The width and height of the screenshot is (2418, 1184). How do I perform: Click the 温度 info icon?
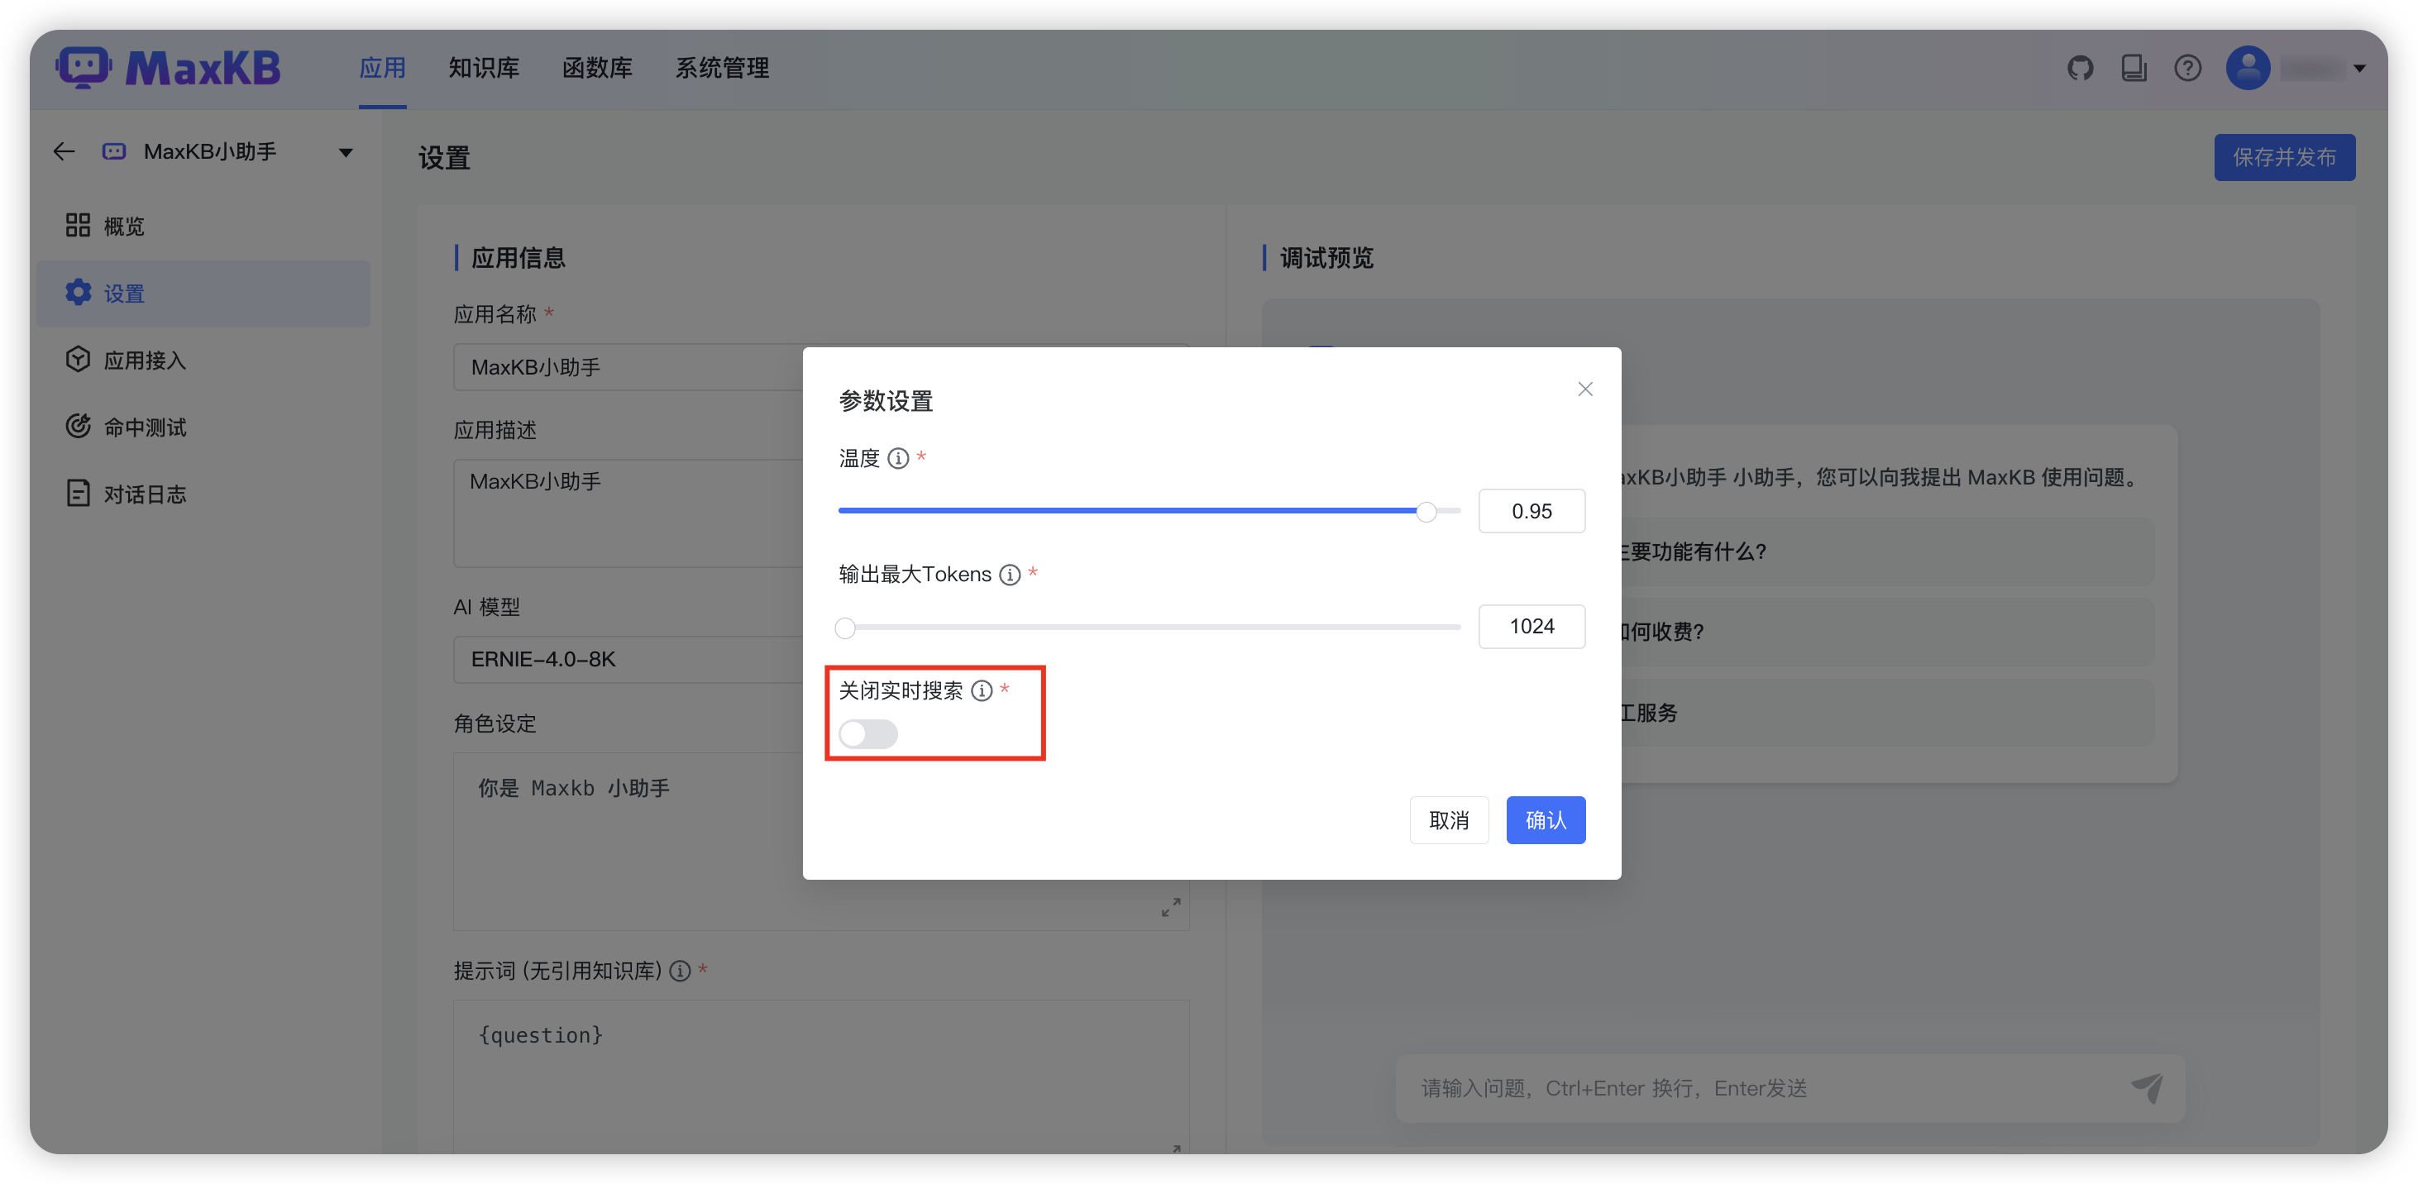tap(897, 459)
